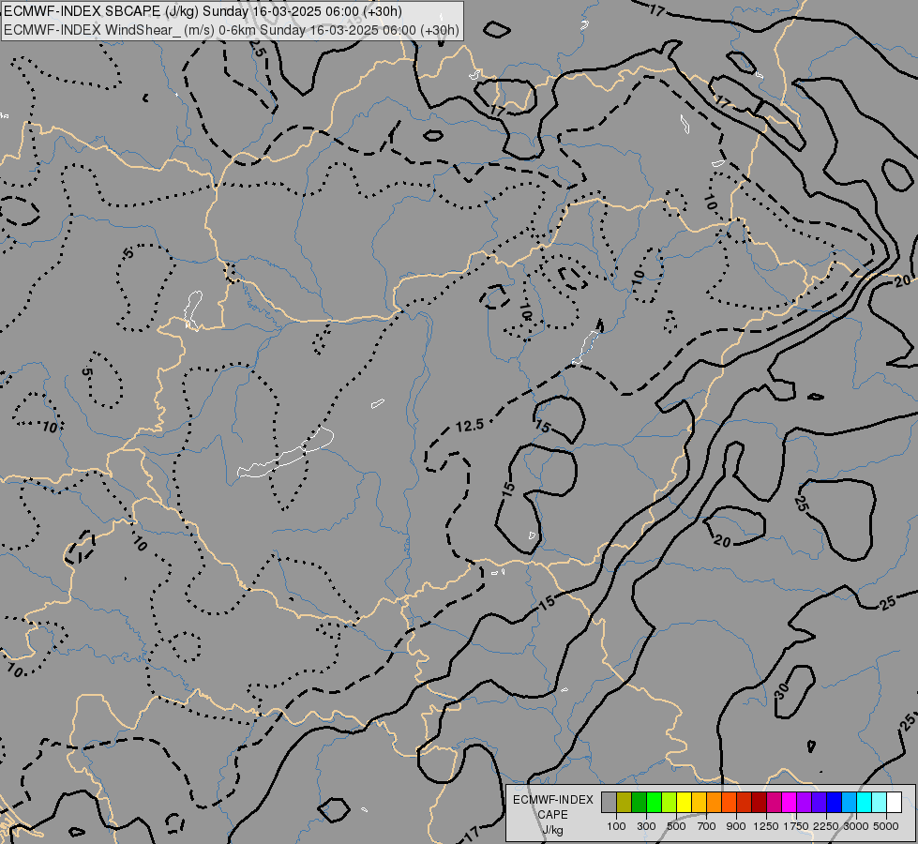Screen dimensions: 918x844
Task: Click the WindShear 0-6km title line
Action: (x=232, y=30)
